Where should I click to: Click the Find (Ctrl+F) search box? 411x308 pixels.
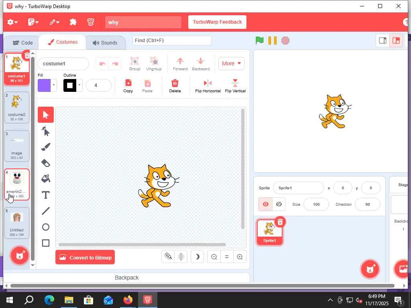pos(172,41)
